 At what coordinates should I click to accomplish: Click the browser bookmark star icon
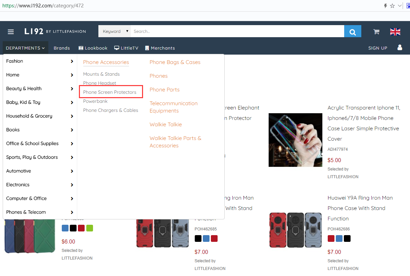point(392,6)
